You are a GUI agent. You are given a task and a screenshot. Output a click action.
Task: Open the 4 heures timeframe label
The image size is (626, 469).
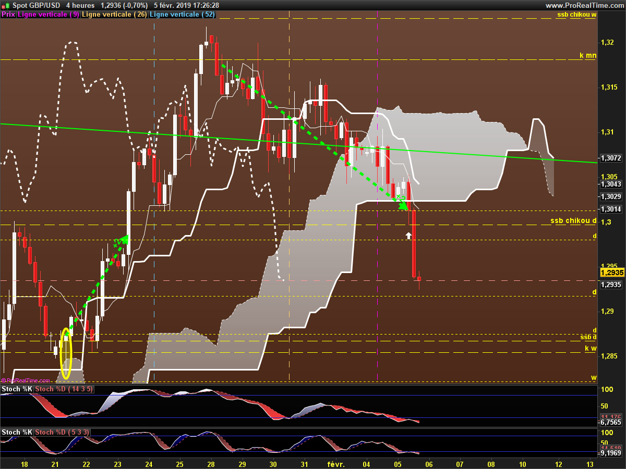tap(80, 5)
